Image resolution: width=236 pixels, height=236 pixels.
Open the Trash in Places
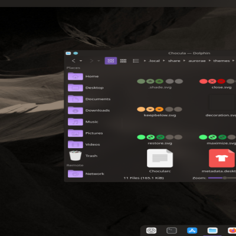tap(93, 156)
